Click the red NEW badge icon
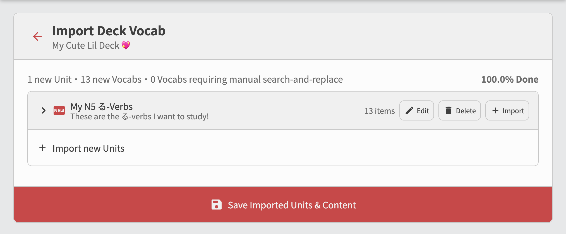Viewport: 566px width, 234px height. [x=59, y=110]
